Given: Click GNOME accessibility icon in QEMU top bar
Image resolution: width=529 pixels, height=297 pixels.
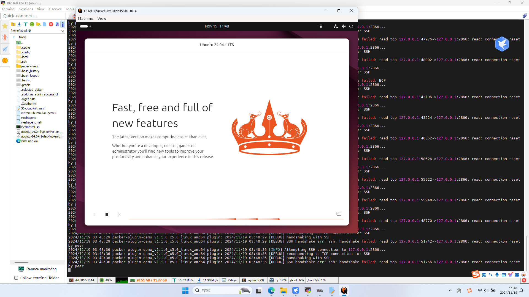Looking at the screenshot, I should pyautogui.click(x=321, y=26).
